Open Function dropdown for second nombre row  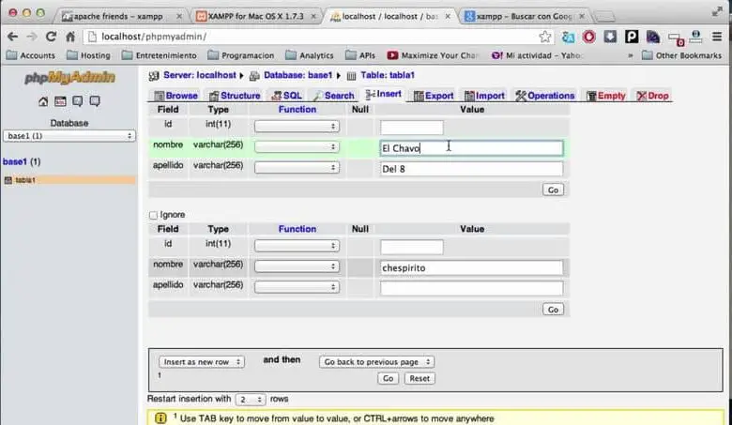[297, 266]
